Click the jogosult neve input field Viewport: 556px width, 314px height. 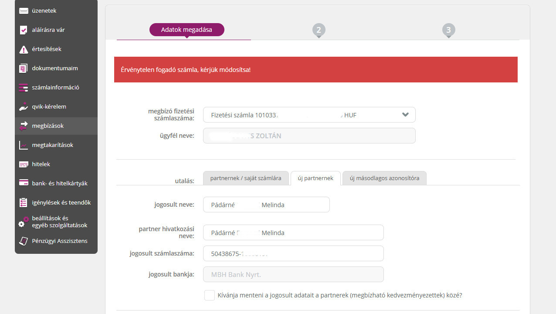pyautogui.click(x=266, y=205)
